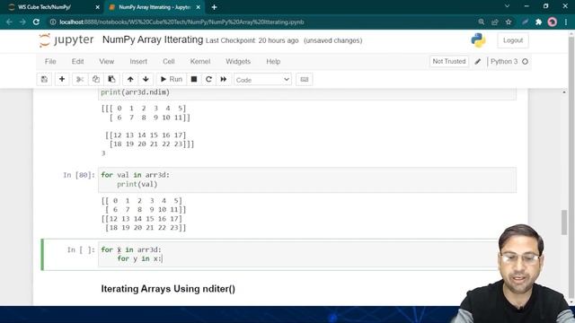The width and height of the screenshot is (575, 323).
Task: Copy selected cells icon
Action: pyautogui.click(x=96, y=80)
